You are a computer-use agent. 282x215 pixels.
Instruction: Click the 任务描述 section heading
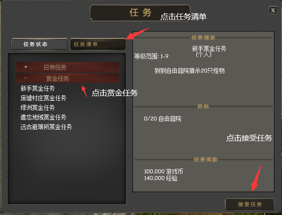click(x=203, y=37)
